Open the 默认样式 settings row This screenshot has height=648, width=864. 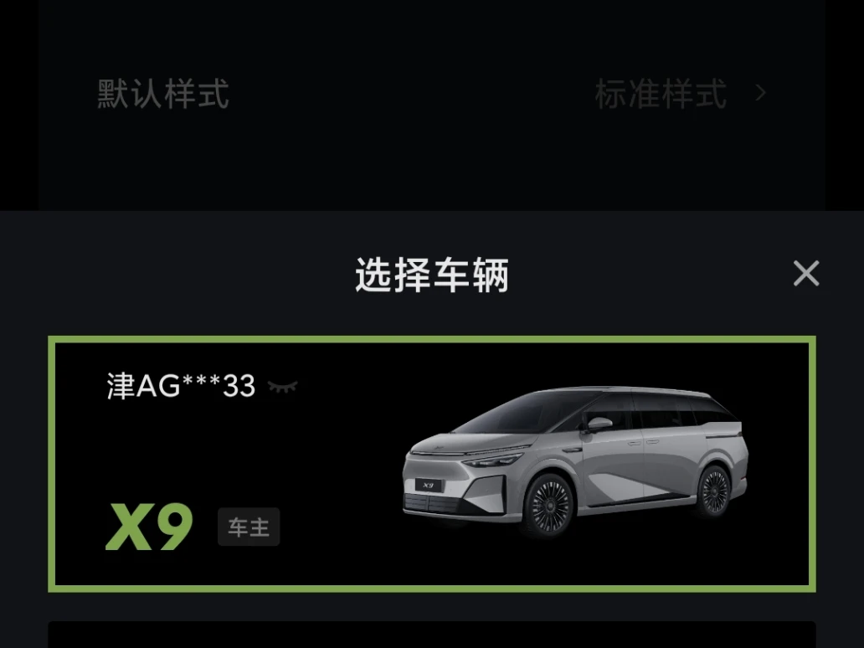431,94
